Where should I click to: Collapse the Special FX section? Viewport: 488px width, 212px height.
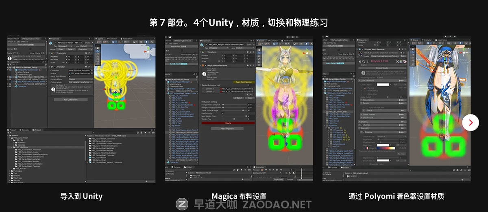(382, 128)
